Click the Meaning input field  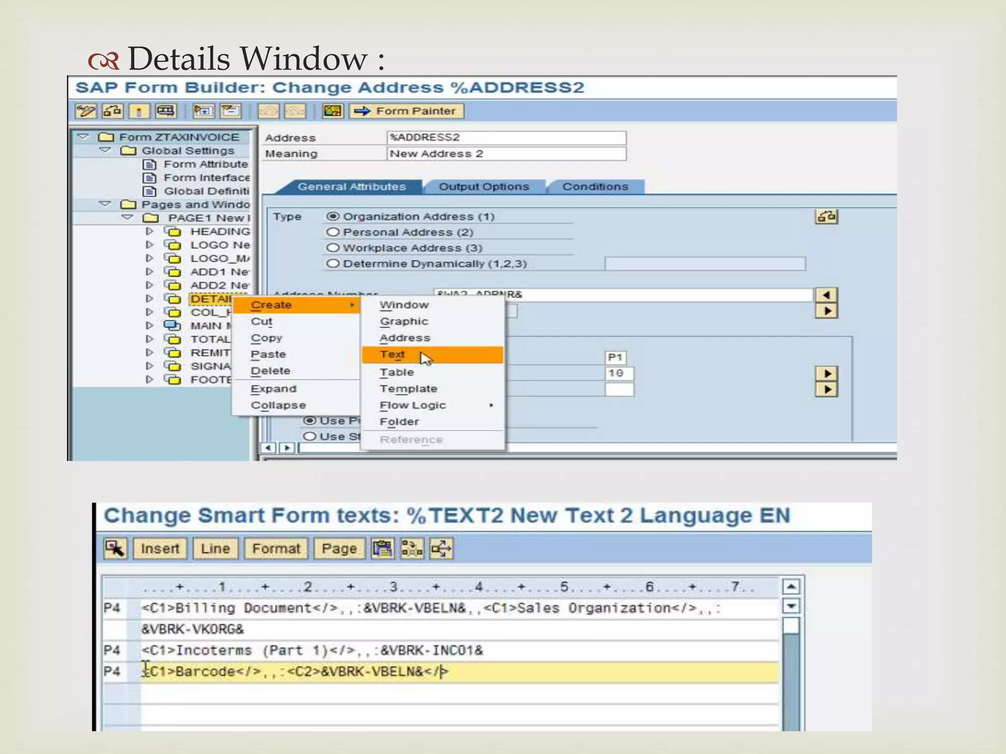(506, 154)
